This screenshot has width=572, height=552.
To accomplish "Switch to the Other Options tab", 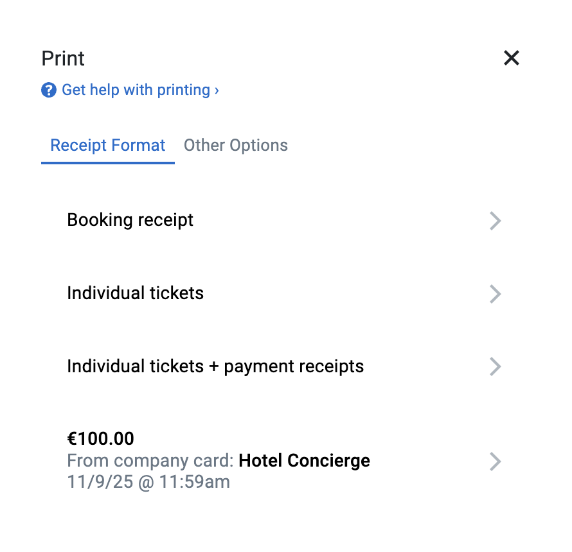I will pyautogui.click(x=236, y=146).
